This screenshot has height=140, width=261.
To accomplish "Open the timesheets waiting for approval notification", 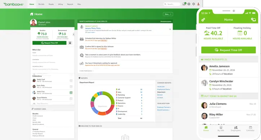I will click(x=101, y=63).
